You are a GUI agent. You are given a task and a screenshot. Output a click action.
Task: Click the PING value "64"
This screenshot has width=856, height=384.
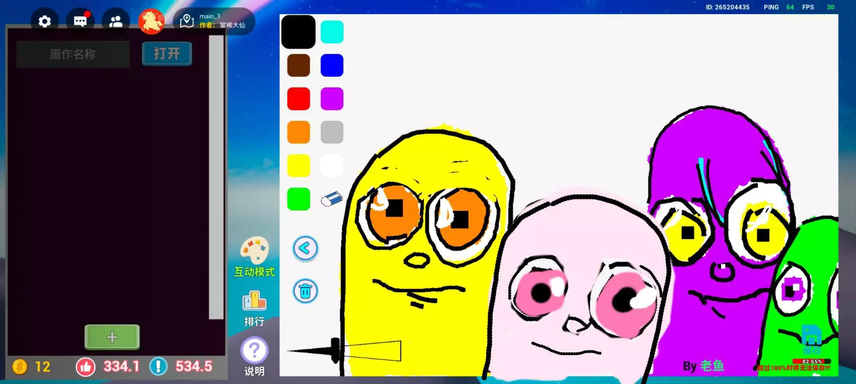coord(790,7)
